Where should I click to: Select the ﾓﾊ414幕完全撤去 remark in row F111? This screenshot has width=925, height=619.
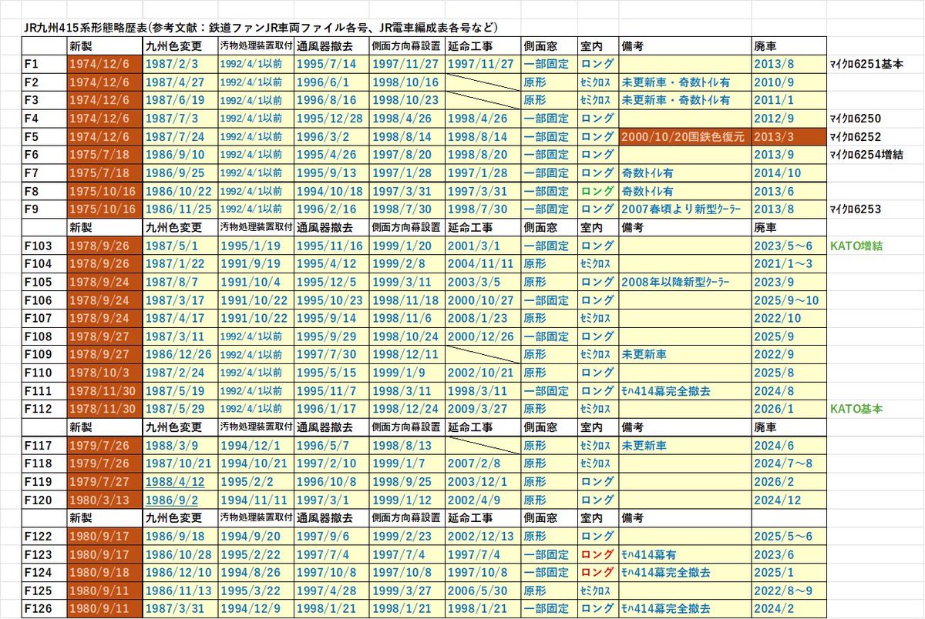click(684, 391)
